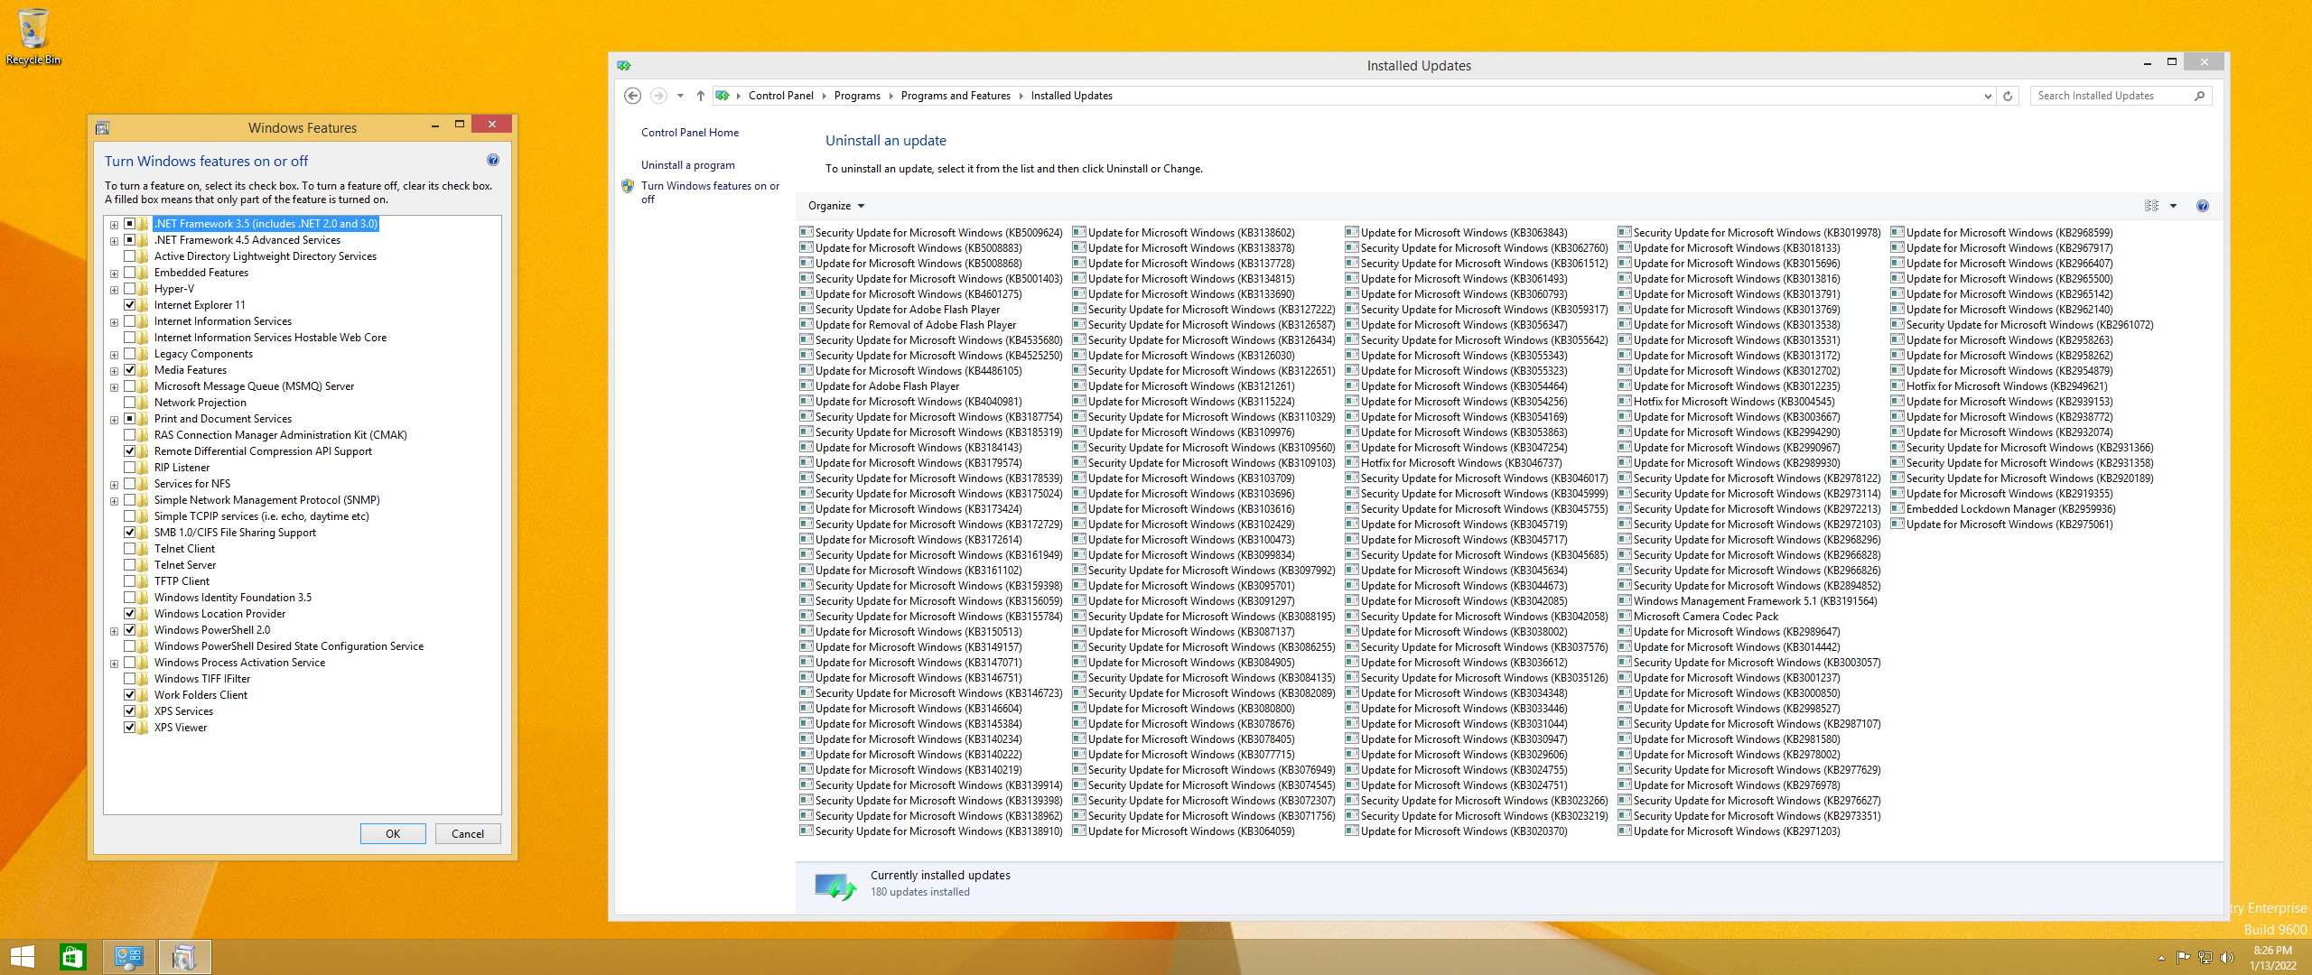Toggle the Work Folders Client checkbox
2312x975 pixels.
[130, 695]
